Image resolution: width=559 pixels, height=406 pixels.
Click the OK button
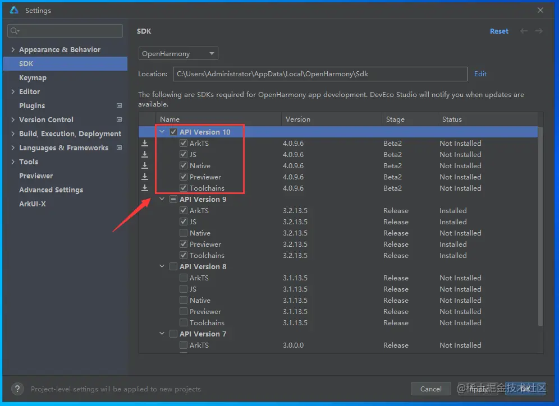[525, 389]
